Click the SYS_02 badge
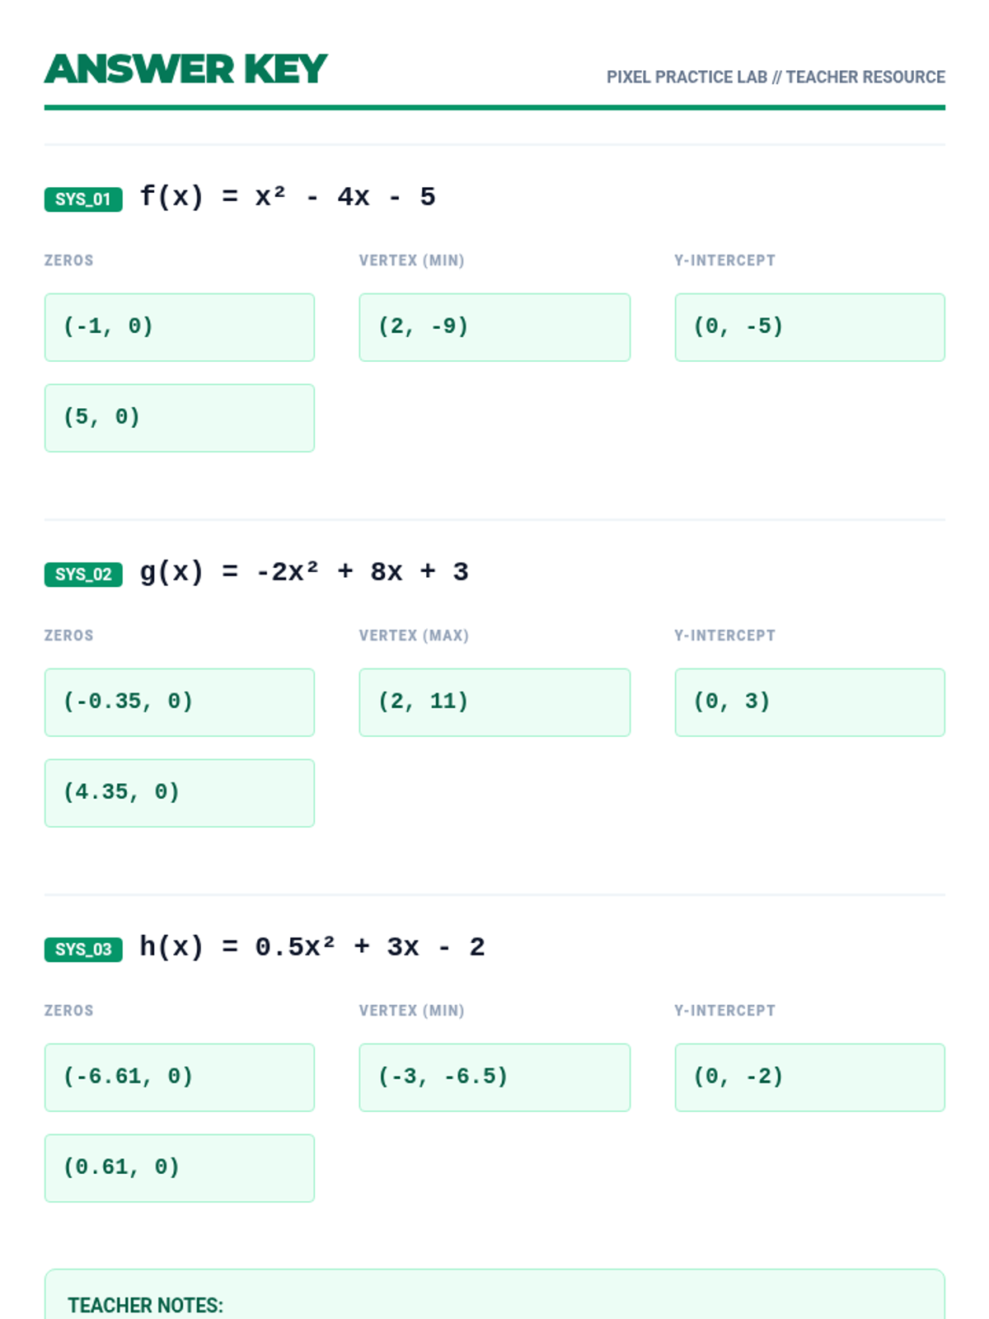This screenshot has width=989, height=1319. click(83, 574)
